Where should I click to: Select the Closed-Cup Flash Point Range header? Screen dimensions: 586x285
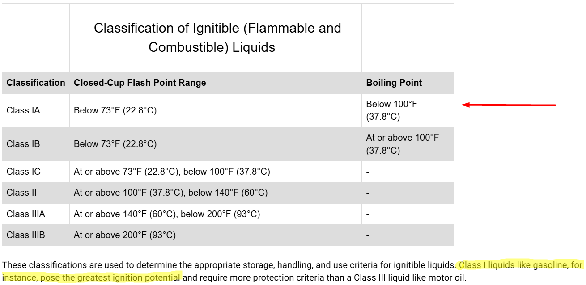click(x=140, y=83)
